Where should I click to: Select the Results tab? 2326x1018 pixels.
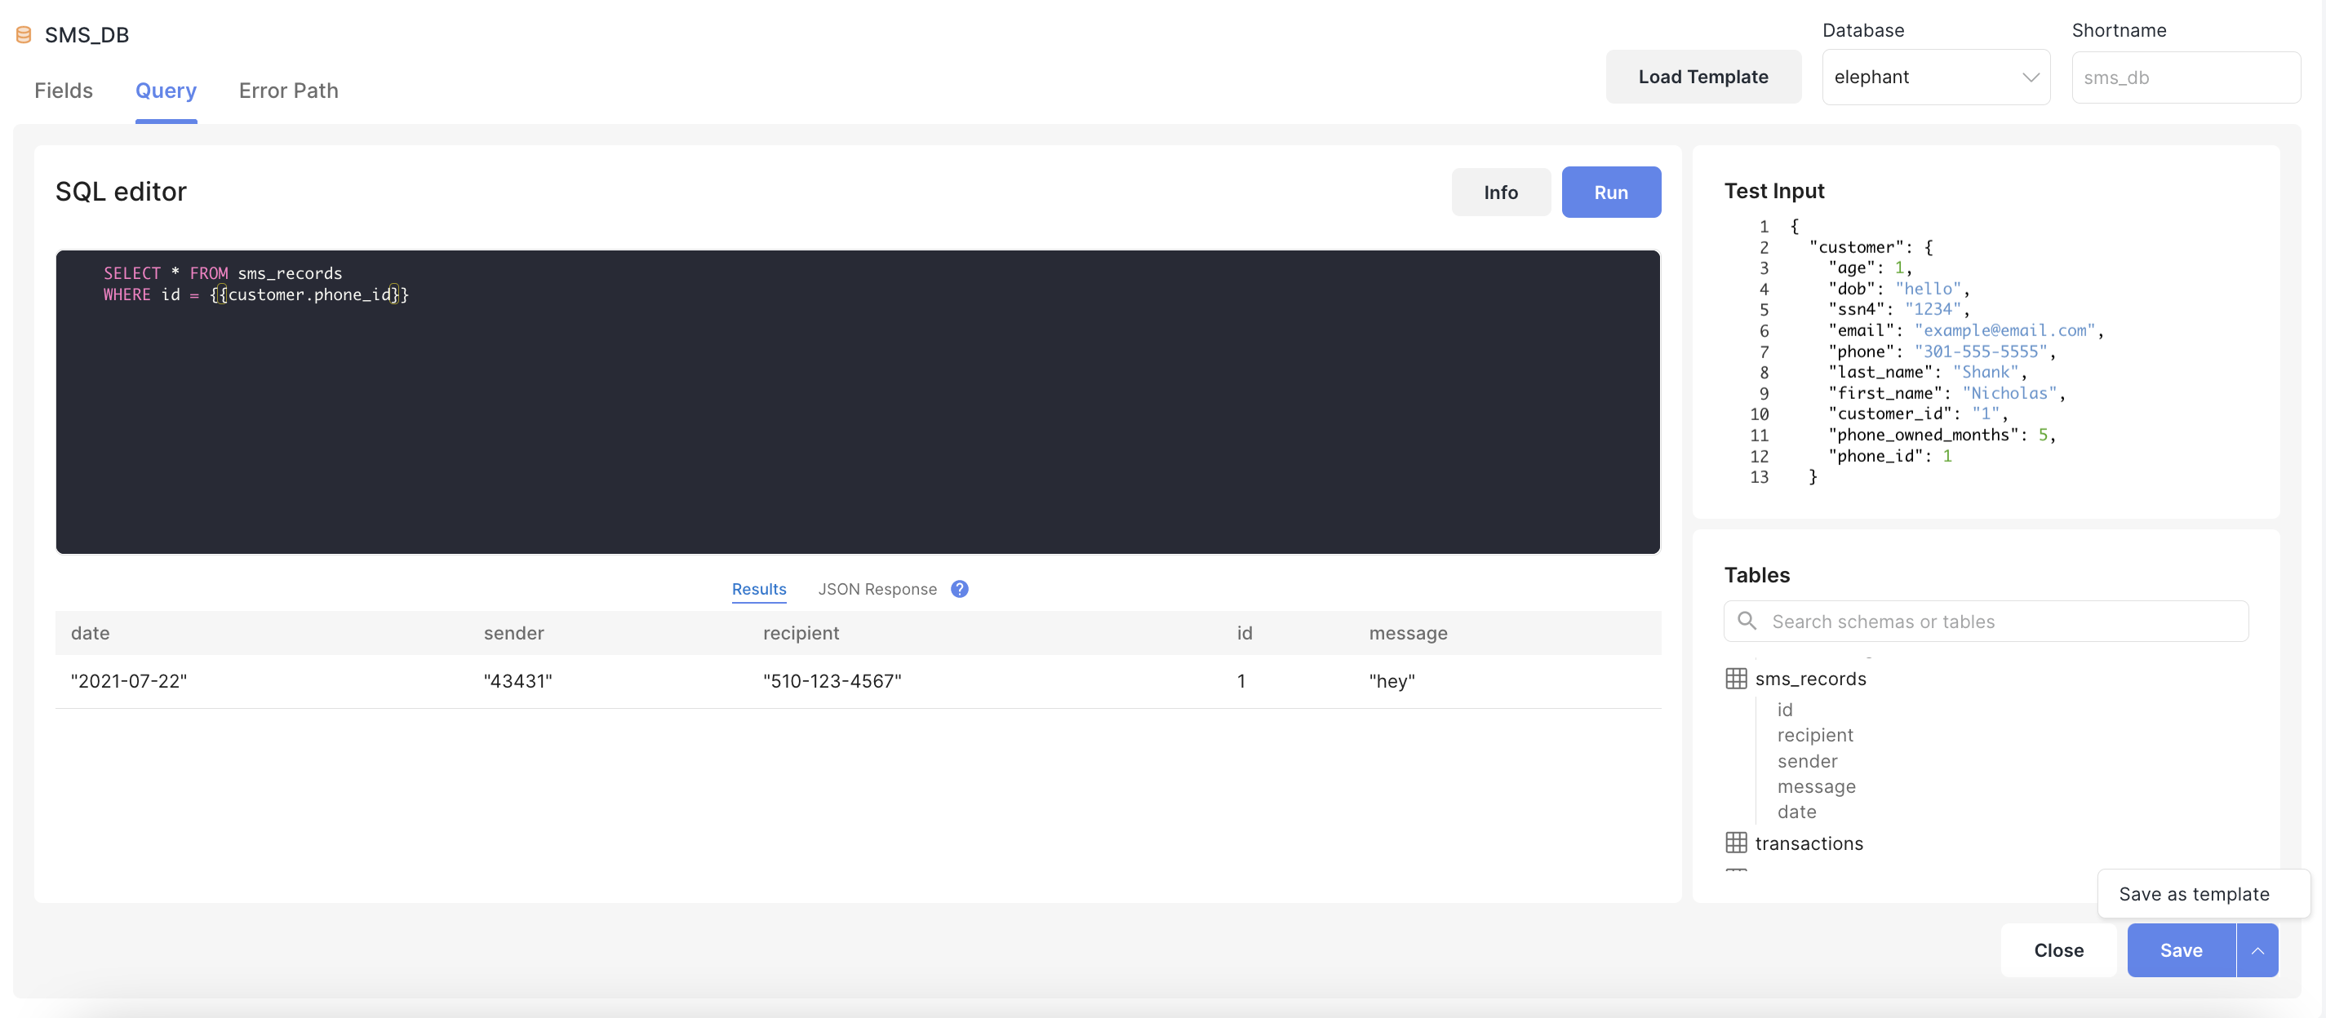(758, 588)
